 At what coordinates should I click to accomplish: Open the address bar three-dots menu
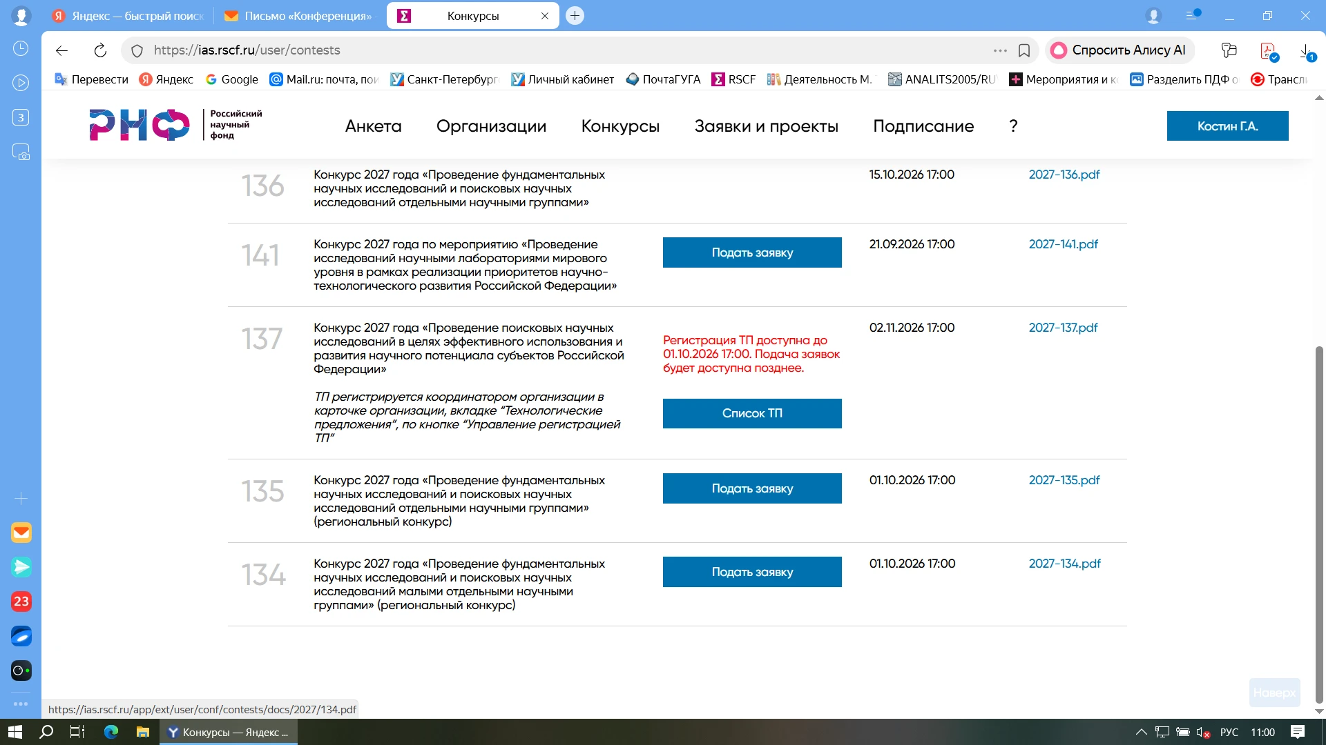point(1000,50)
